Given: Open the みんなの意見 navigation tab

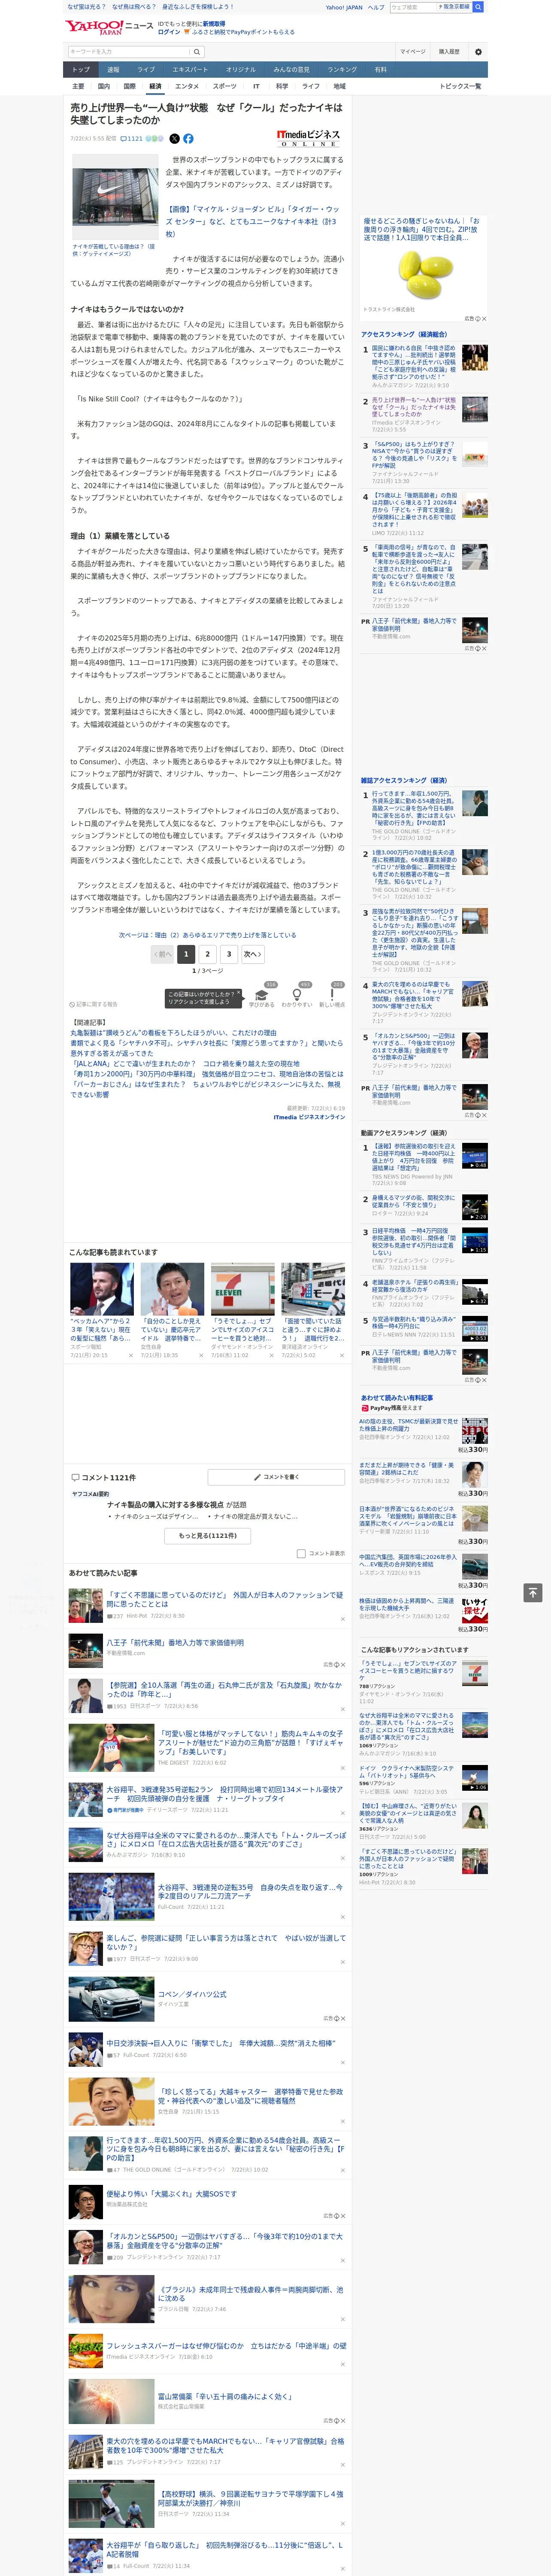Looking at the screenshot, I should (291, 70).
